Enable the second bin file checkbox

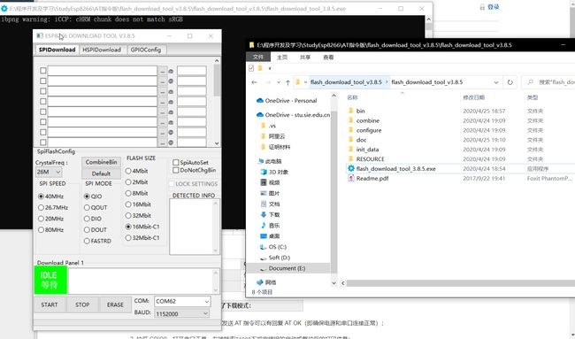coord(43,81)
